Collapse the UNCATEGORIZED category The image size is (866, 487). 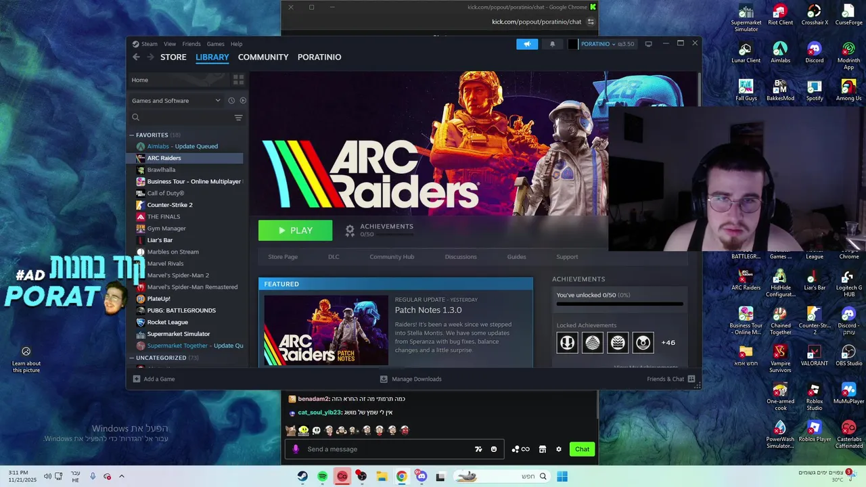tap(132, 358)
